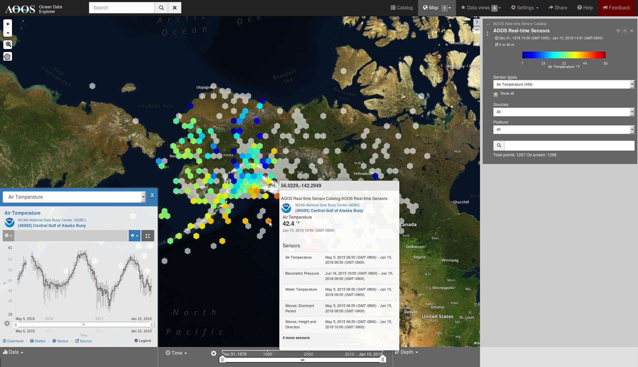Open the Source external link

83,341
